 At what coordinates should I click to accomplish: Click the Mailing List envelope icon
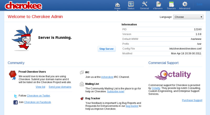[82, 84]
